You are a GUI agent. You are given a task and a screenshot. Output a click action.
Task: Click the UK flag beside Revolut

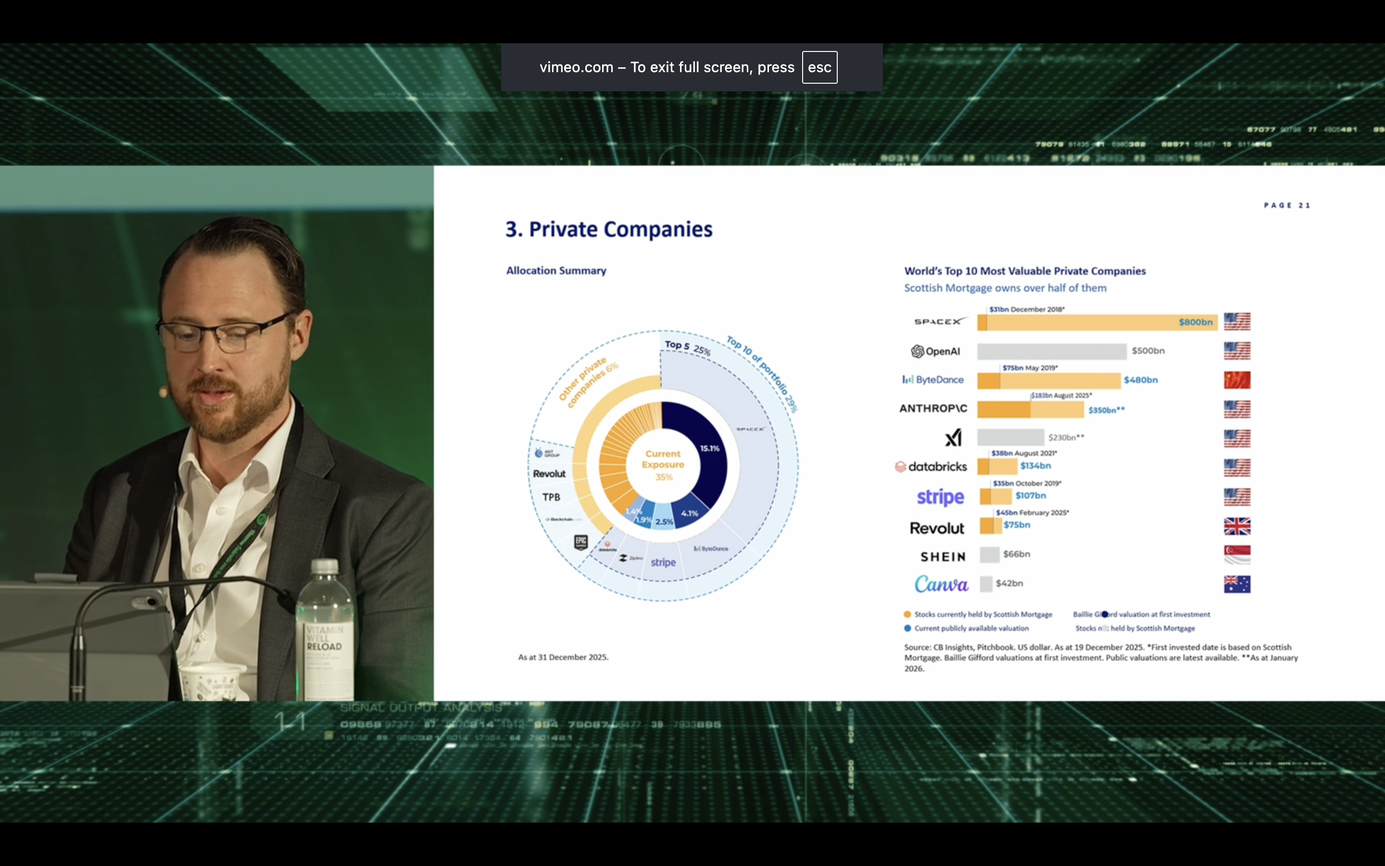coord(1237,526)
